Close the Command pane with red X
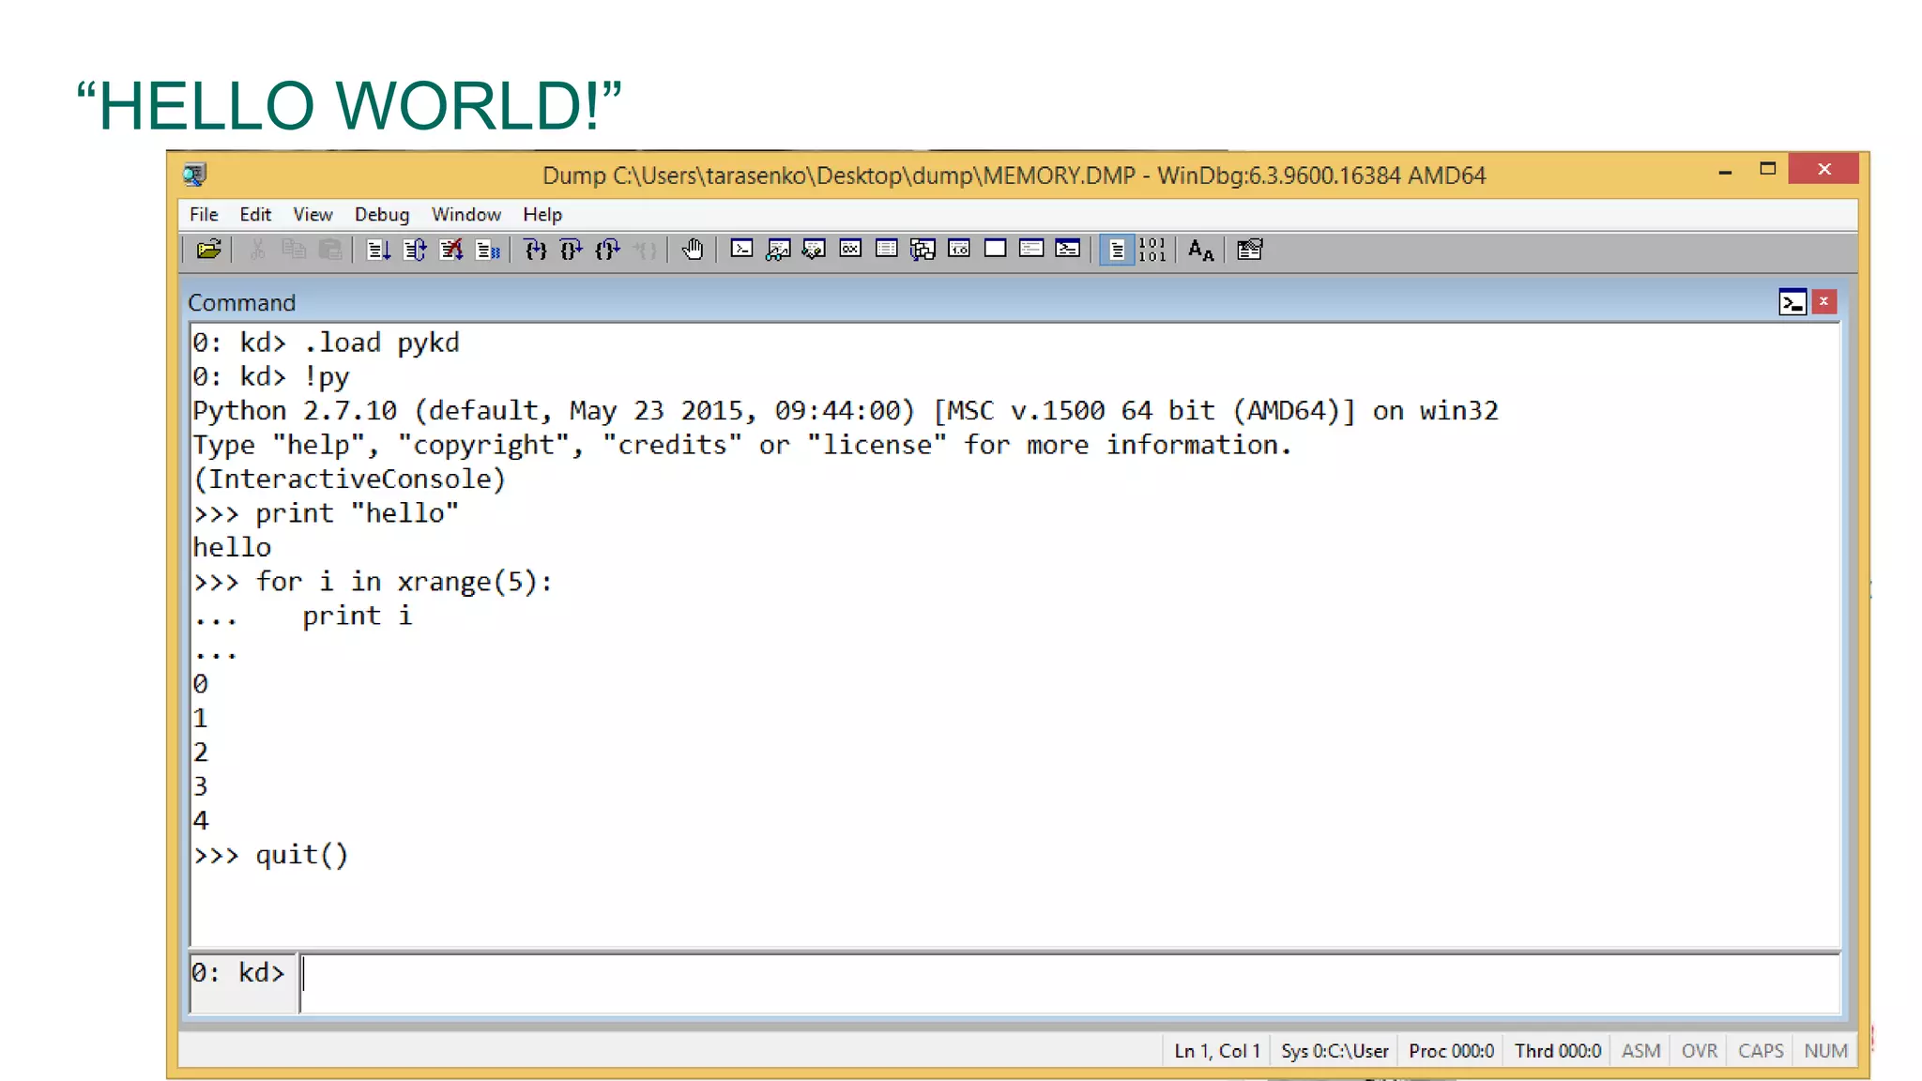 click(x=1823, y=302)
